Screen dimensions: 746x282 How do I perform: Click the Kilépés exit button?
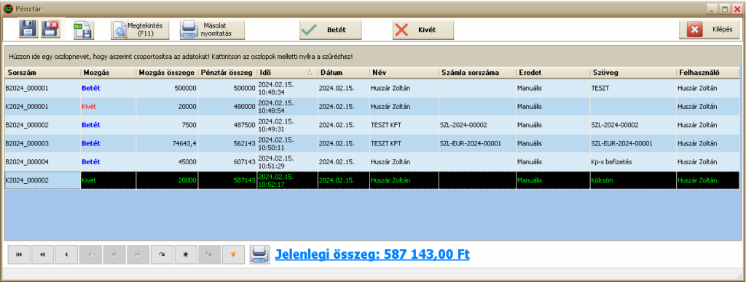click(710, 29)
